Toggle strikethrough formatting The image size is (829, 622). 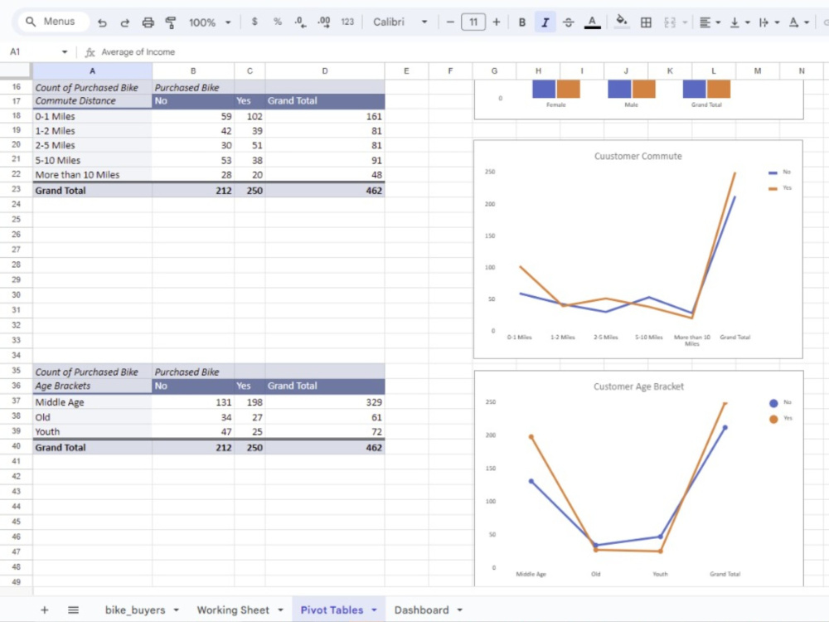click(569, 22)
